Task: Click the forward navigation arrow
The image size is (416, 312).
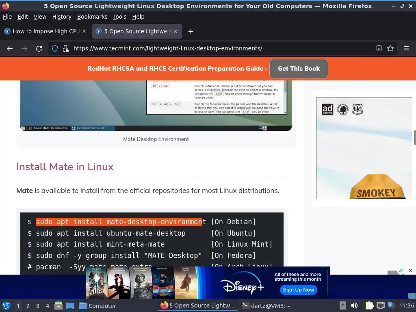Action: pyautogui.click(x=24, y=49)
